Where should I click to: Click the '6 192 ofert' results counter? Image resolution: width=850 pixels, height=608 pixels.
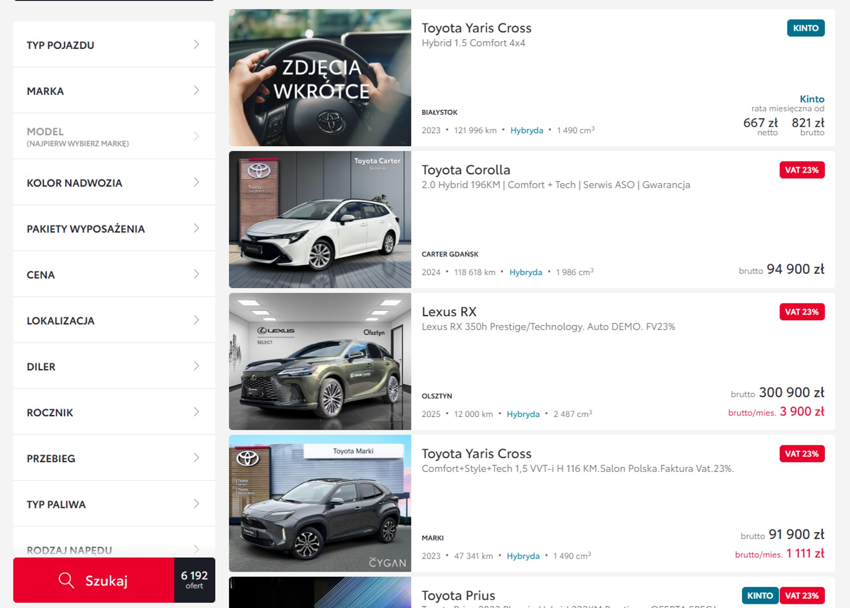point(194,580)
